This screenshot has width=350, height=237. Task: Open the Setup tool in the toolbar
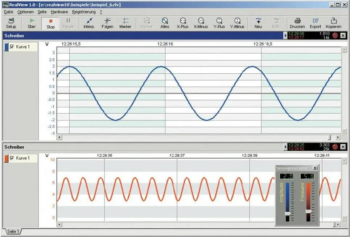(11, 23)
